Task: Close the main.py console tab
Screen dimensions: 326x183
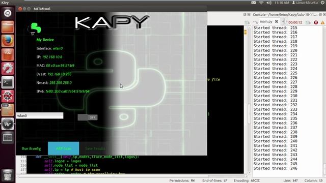Action: [277, 21]
